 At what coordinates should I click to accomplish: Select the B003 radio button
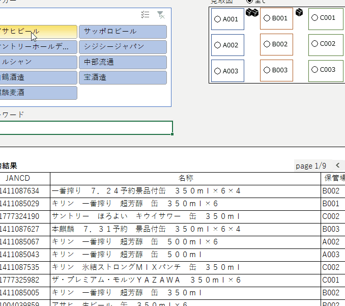pos(267,70)
